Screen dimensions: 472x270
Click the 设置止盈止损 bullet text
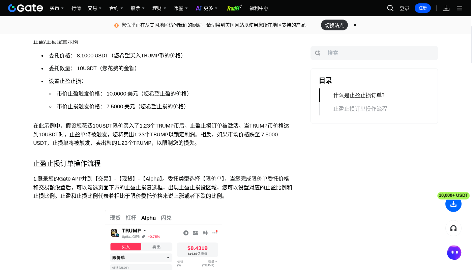(66, 81)
